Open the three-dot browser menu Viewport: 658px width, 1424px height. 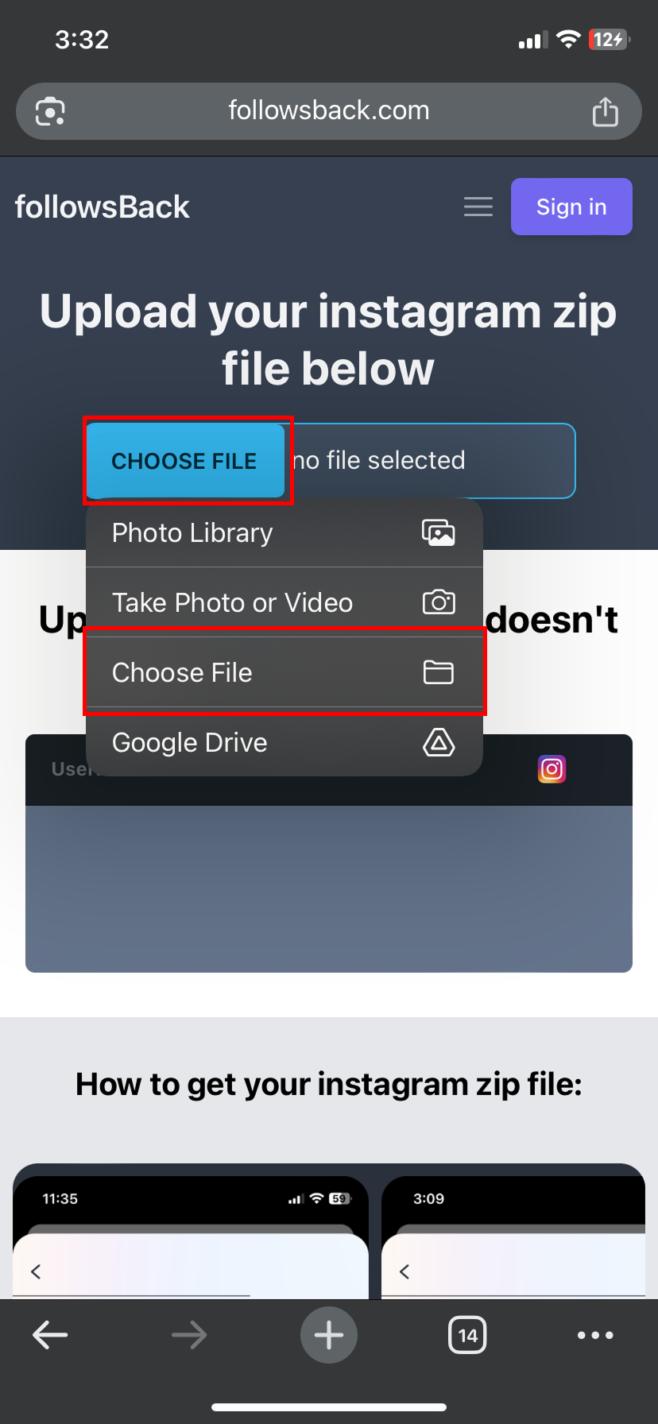coord(595,1335)
